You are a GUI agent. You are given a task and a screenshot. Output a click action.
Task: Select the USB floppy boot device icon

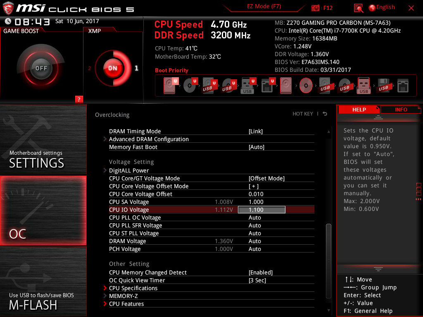[383, 86]
